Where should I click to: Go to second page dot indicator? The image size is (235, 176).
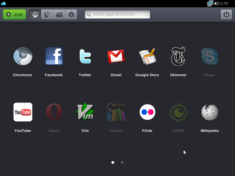122,163
